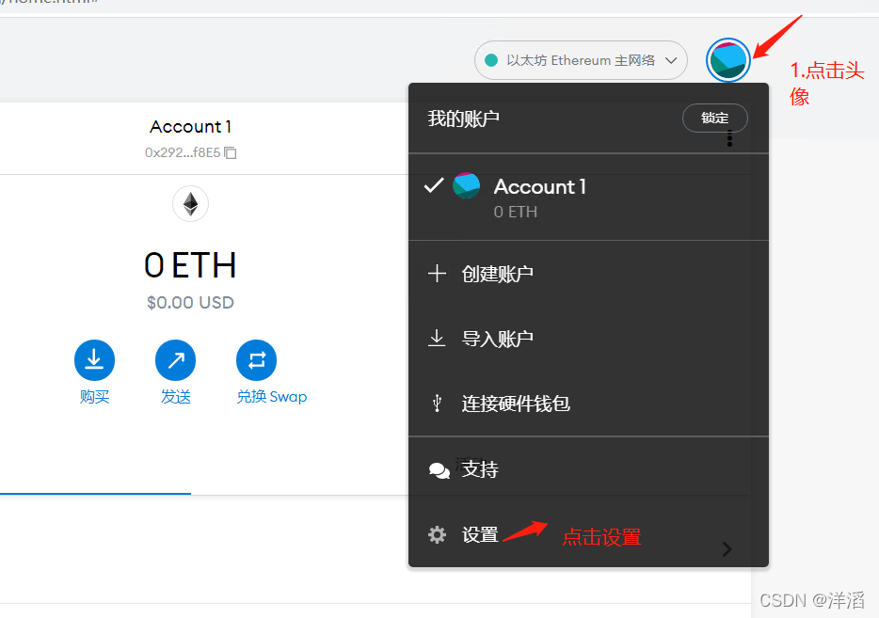The width and height of the screenshot is (879, 618).
Task: Open Support (支持) from the menu
Action: [588, 469]
